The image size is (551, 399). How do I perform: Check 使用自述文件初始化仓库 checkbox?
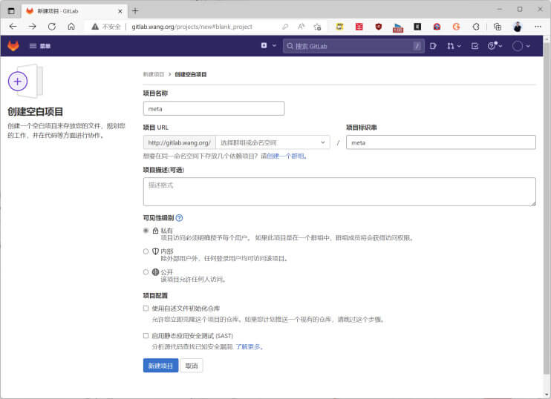click(146, 308)
